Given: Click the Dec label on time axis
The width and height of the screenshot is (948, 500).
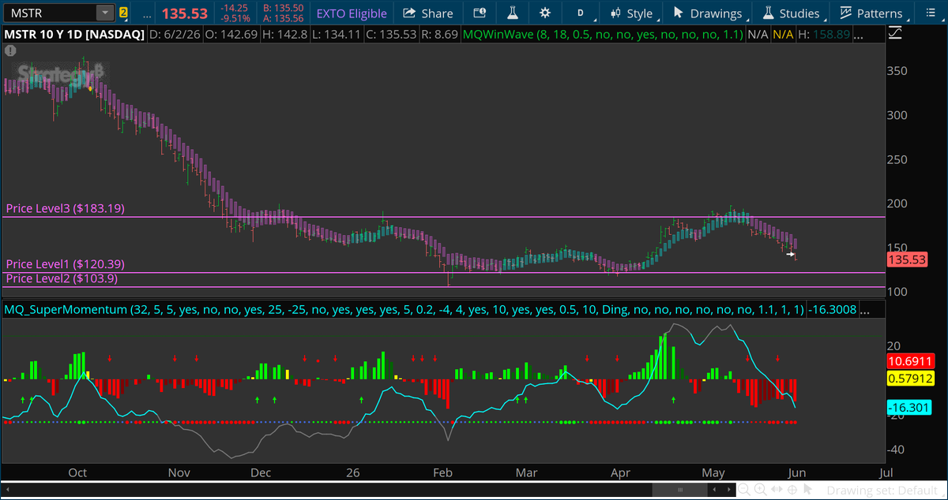Looking at the screenshot, I should 260,472.
